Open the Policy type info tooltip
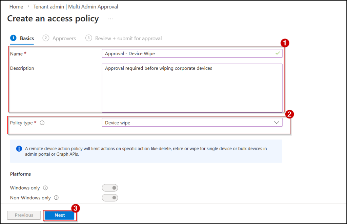The height and width of the screenshot is (224, 347). [x=42, y=122]
